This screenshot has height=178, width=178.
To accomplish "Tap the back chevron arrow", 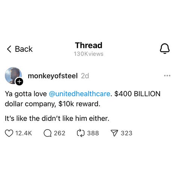I will click(9, 49).
